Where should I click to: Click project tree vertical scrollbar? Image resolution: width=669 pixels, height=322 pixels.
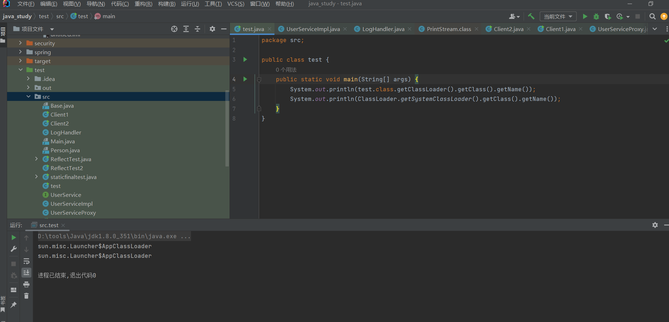coord(227,128)
